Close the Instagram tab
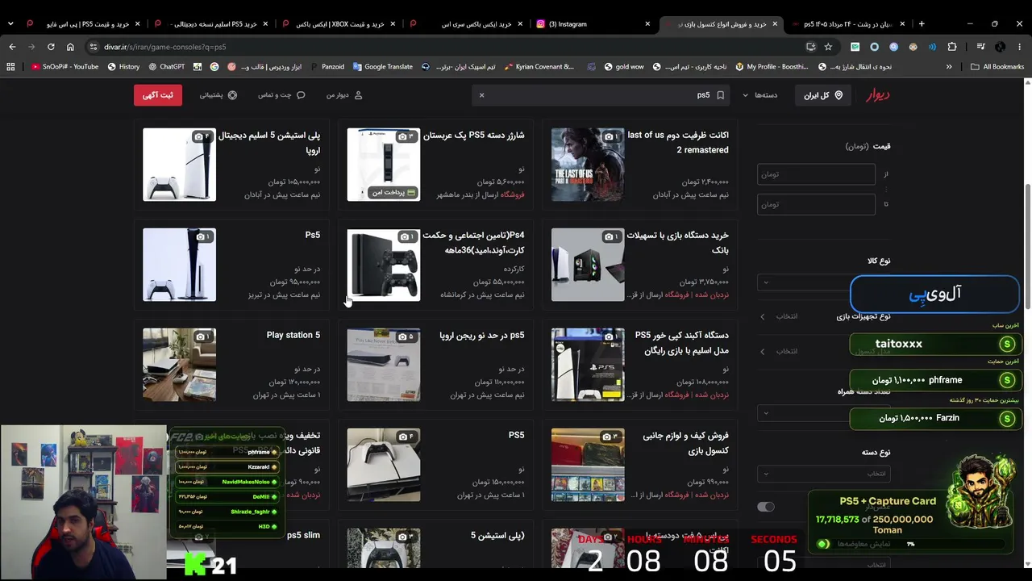Image resolution: width=1032 pixels, height=581 pixels. [x=647, y=24]
